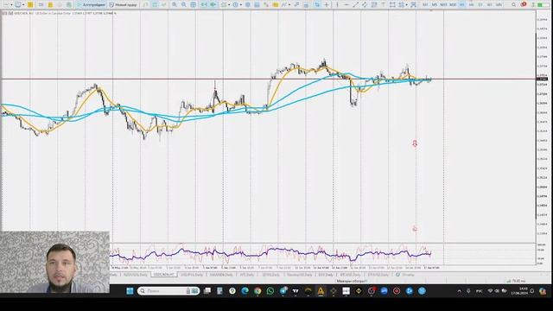
Task: Open the indicators list icon
Action: point(224,4)
